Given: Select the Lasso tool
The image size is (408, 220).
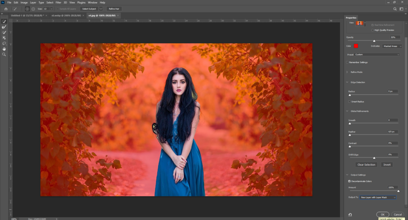Looking at the screenshot, I should (x=4, y=43).
